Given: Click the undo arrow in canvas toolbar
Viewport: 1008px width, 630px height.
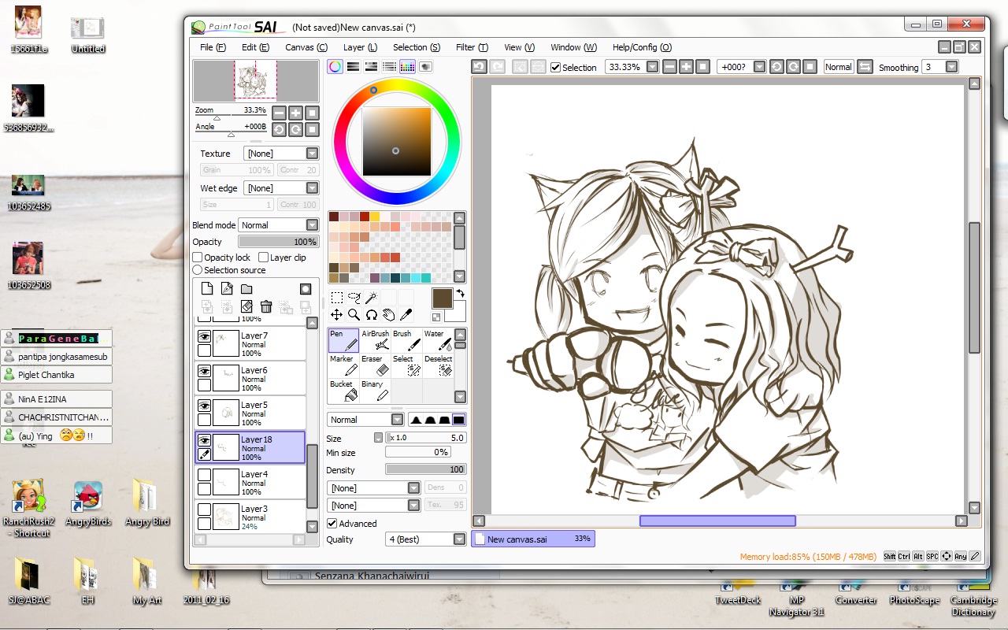Looking at the screenshot, I should tap(479, 67).
